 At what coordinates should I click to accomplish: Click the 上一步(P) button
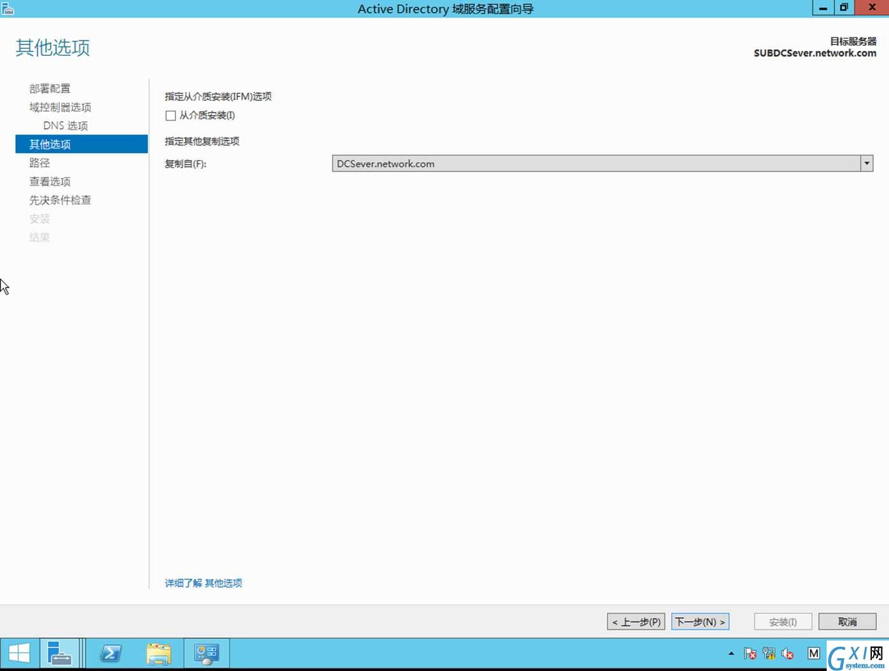636,621
